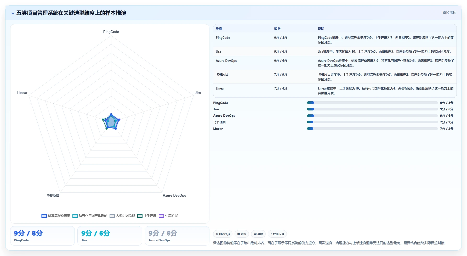Open the Jira 9分 / 6分 score card
The height and width of the screenshot is (256, 467).
coord(110,236)
